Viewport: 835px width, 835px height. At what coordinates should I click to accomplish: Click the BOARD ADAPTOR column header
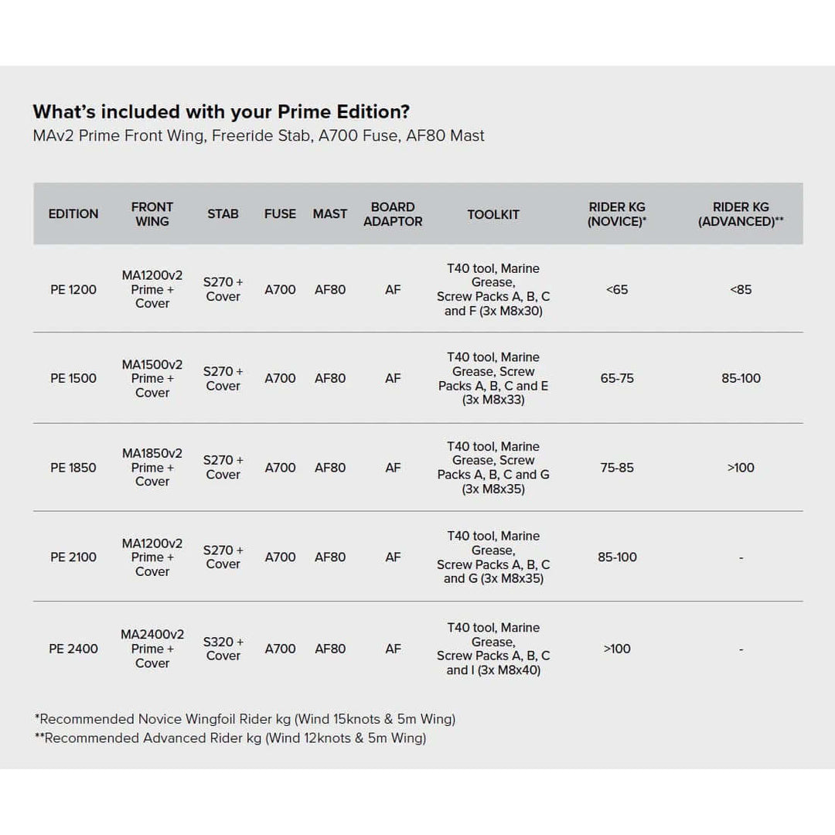[393, 214]
